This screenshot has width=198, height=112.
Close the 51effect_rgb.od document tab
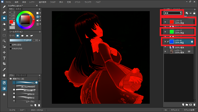37,6
